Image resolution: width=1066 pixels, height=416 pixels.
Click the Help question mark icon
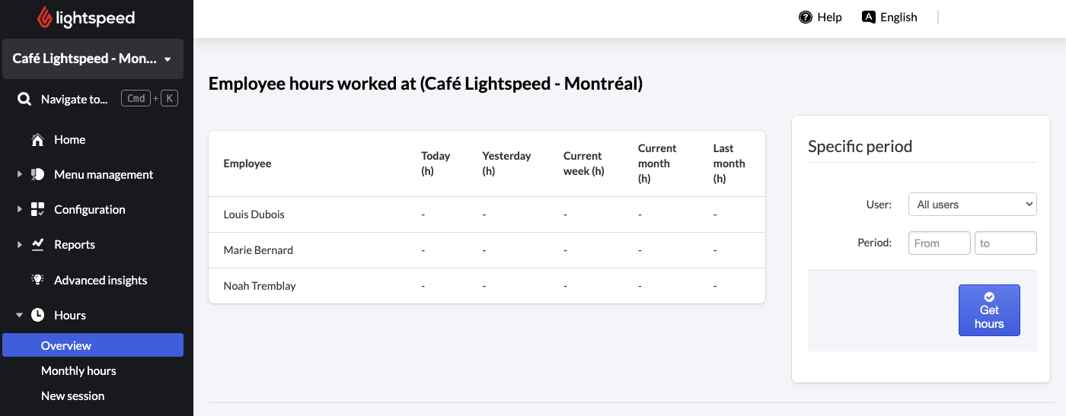806,17
